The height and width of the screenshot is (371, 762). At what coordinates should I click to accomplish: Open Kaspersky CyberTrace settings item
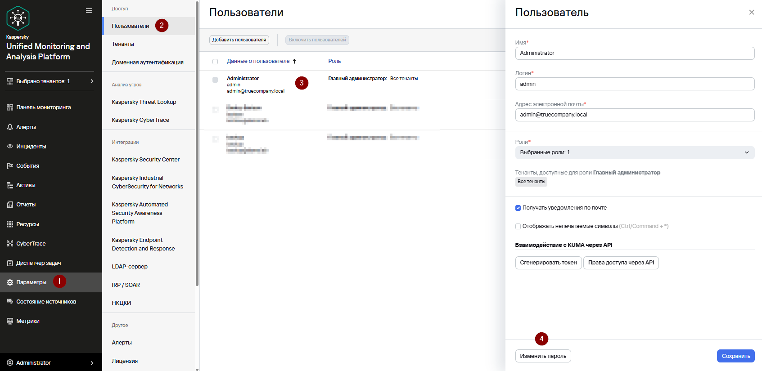[x=140, y=120]
